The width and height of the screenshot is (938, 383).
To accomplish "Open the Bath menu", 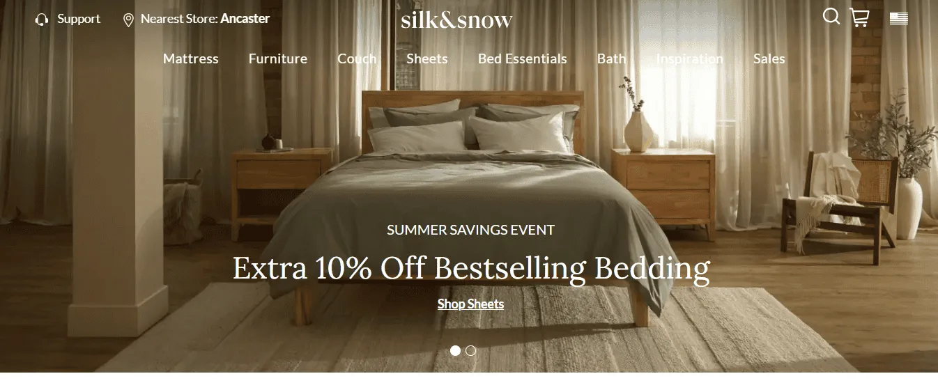I will (611, 59).
